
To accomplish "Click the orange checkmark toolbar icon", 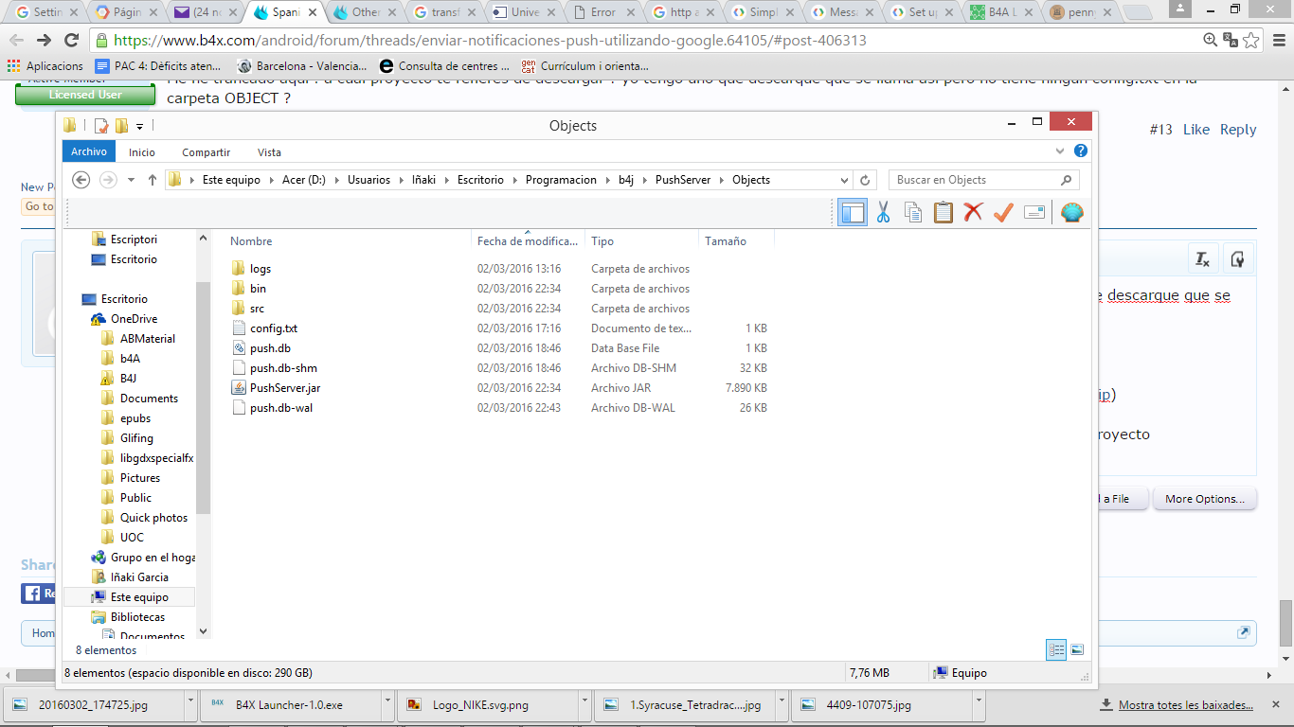I will coord(1003,213).
